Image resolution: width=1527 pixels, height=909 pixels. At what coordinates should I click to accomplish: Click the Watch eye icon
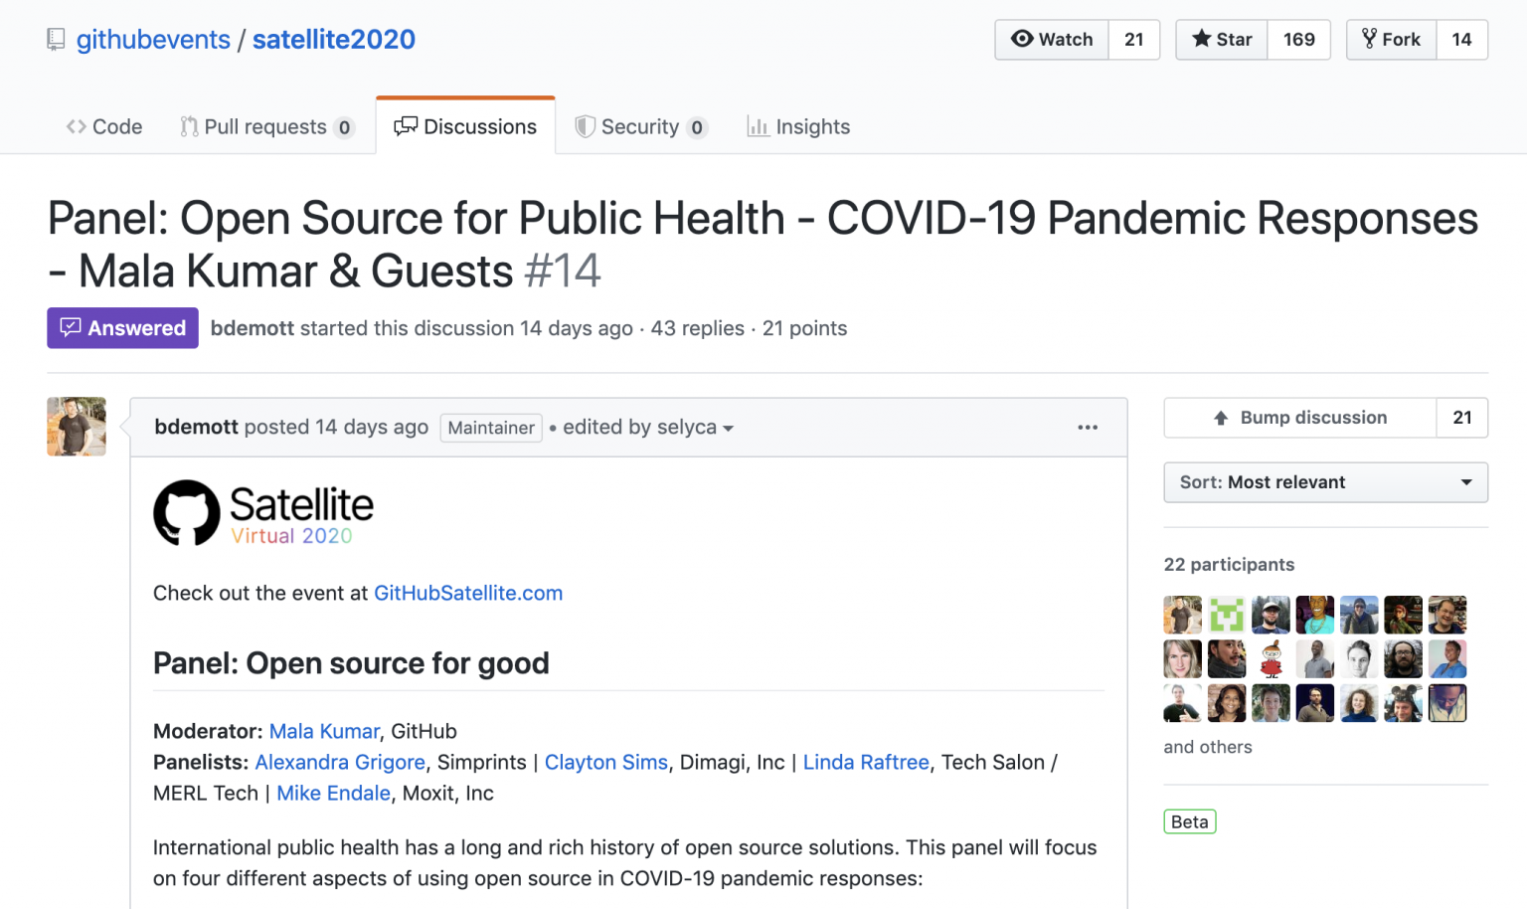(x=1022, y=40)
